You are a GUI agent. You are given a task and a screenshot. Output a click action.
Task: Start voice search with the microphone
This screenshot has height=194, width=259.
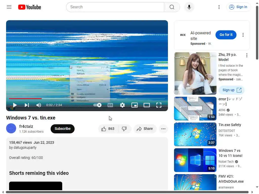click(189, 7)
